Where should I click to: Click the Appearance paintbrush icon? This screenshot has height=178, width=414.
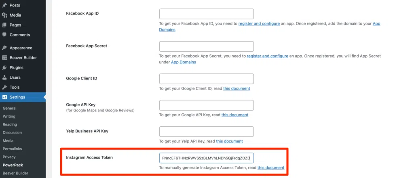[4, 48]
